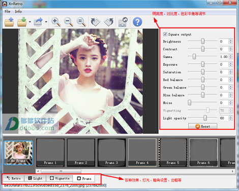Click the Gamma slider handle

tap(194, 57)
